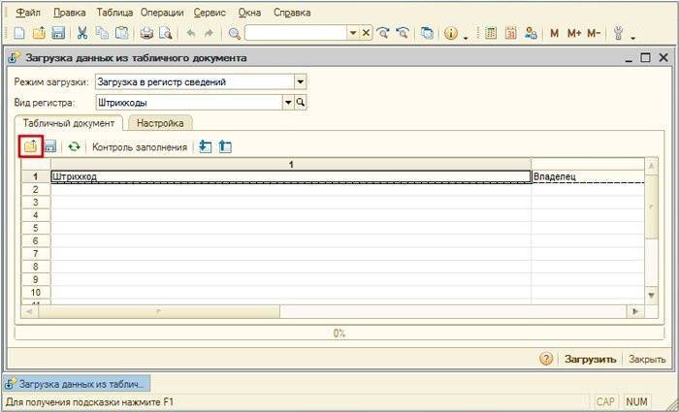Screen dimensions: 679x412
Task: Expand the arrow beside the wrench icon
Action: coord(632,37)
